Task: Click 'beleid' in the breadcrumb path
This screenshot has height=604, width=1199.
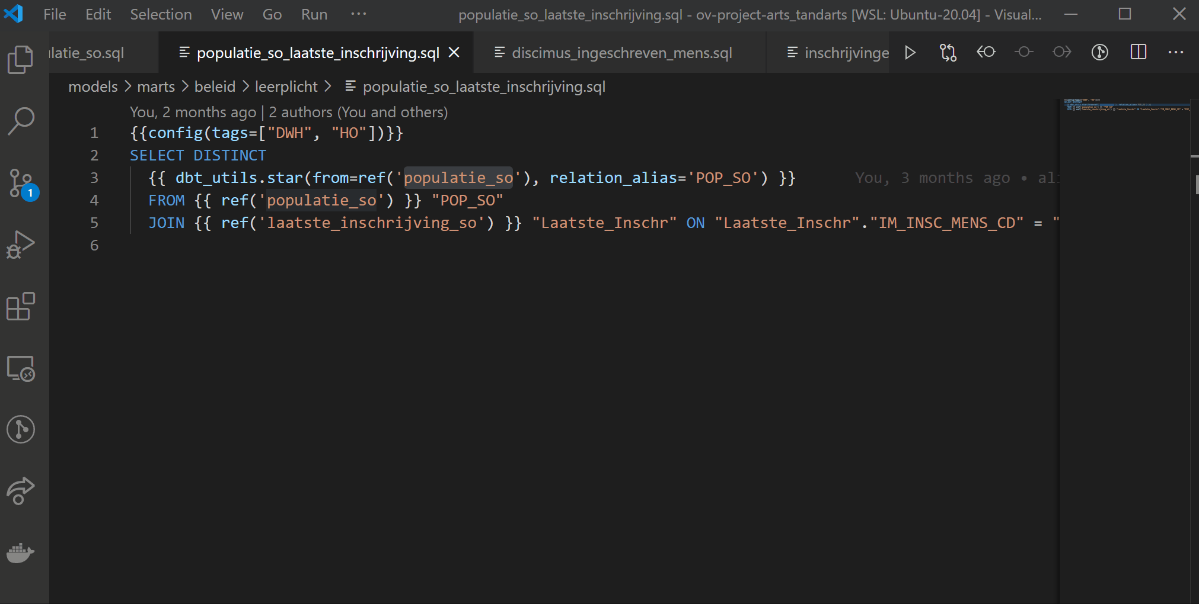Action: point(215,86)
